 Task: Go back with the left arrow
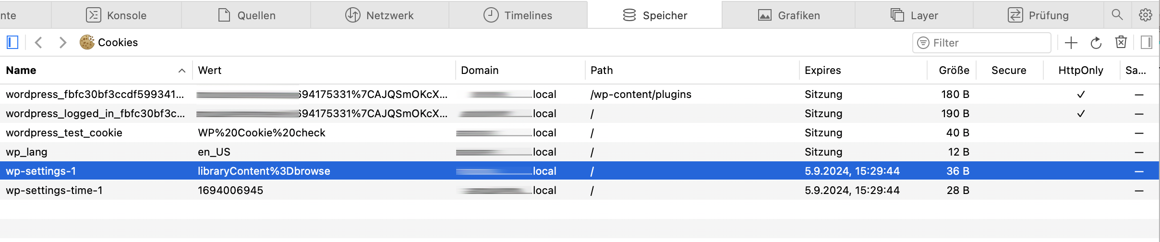(x=38, y=42)
